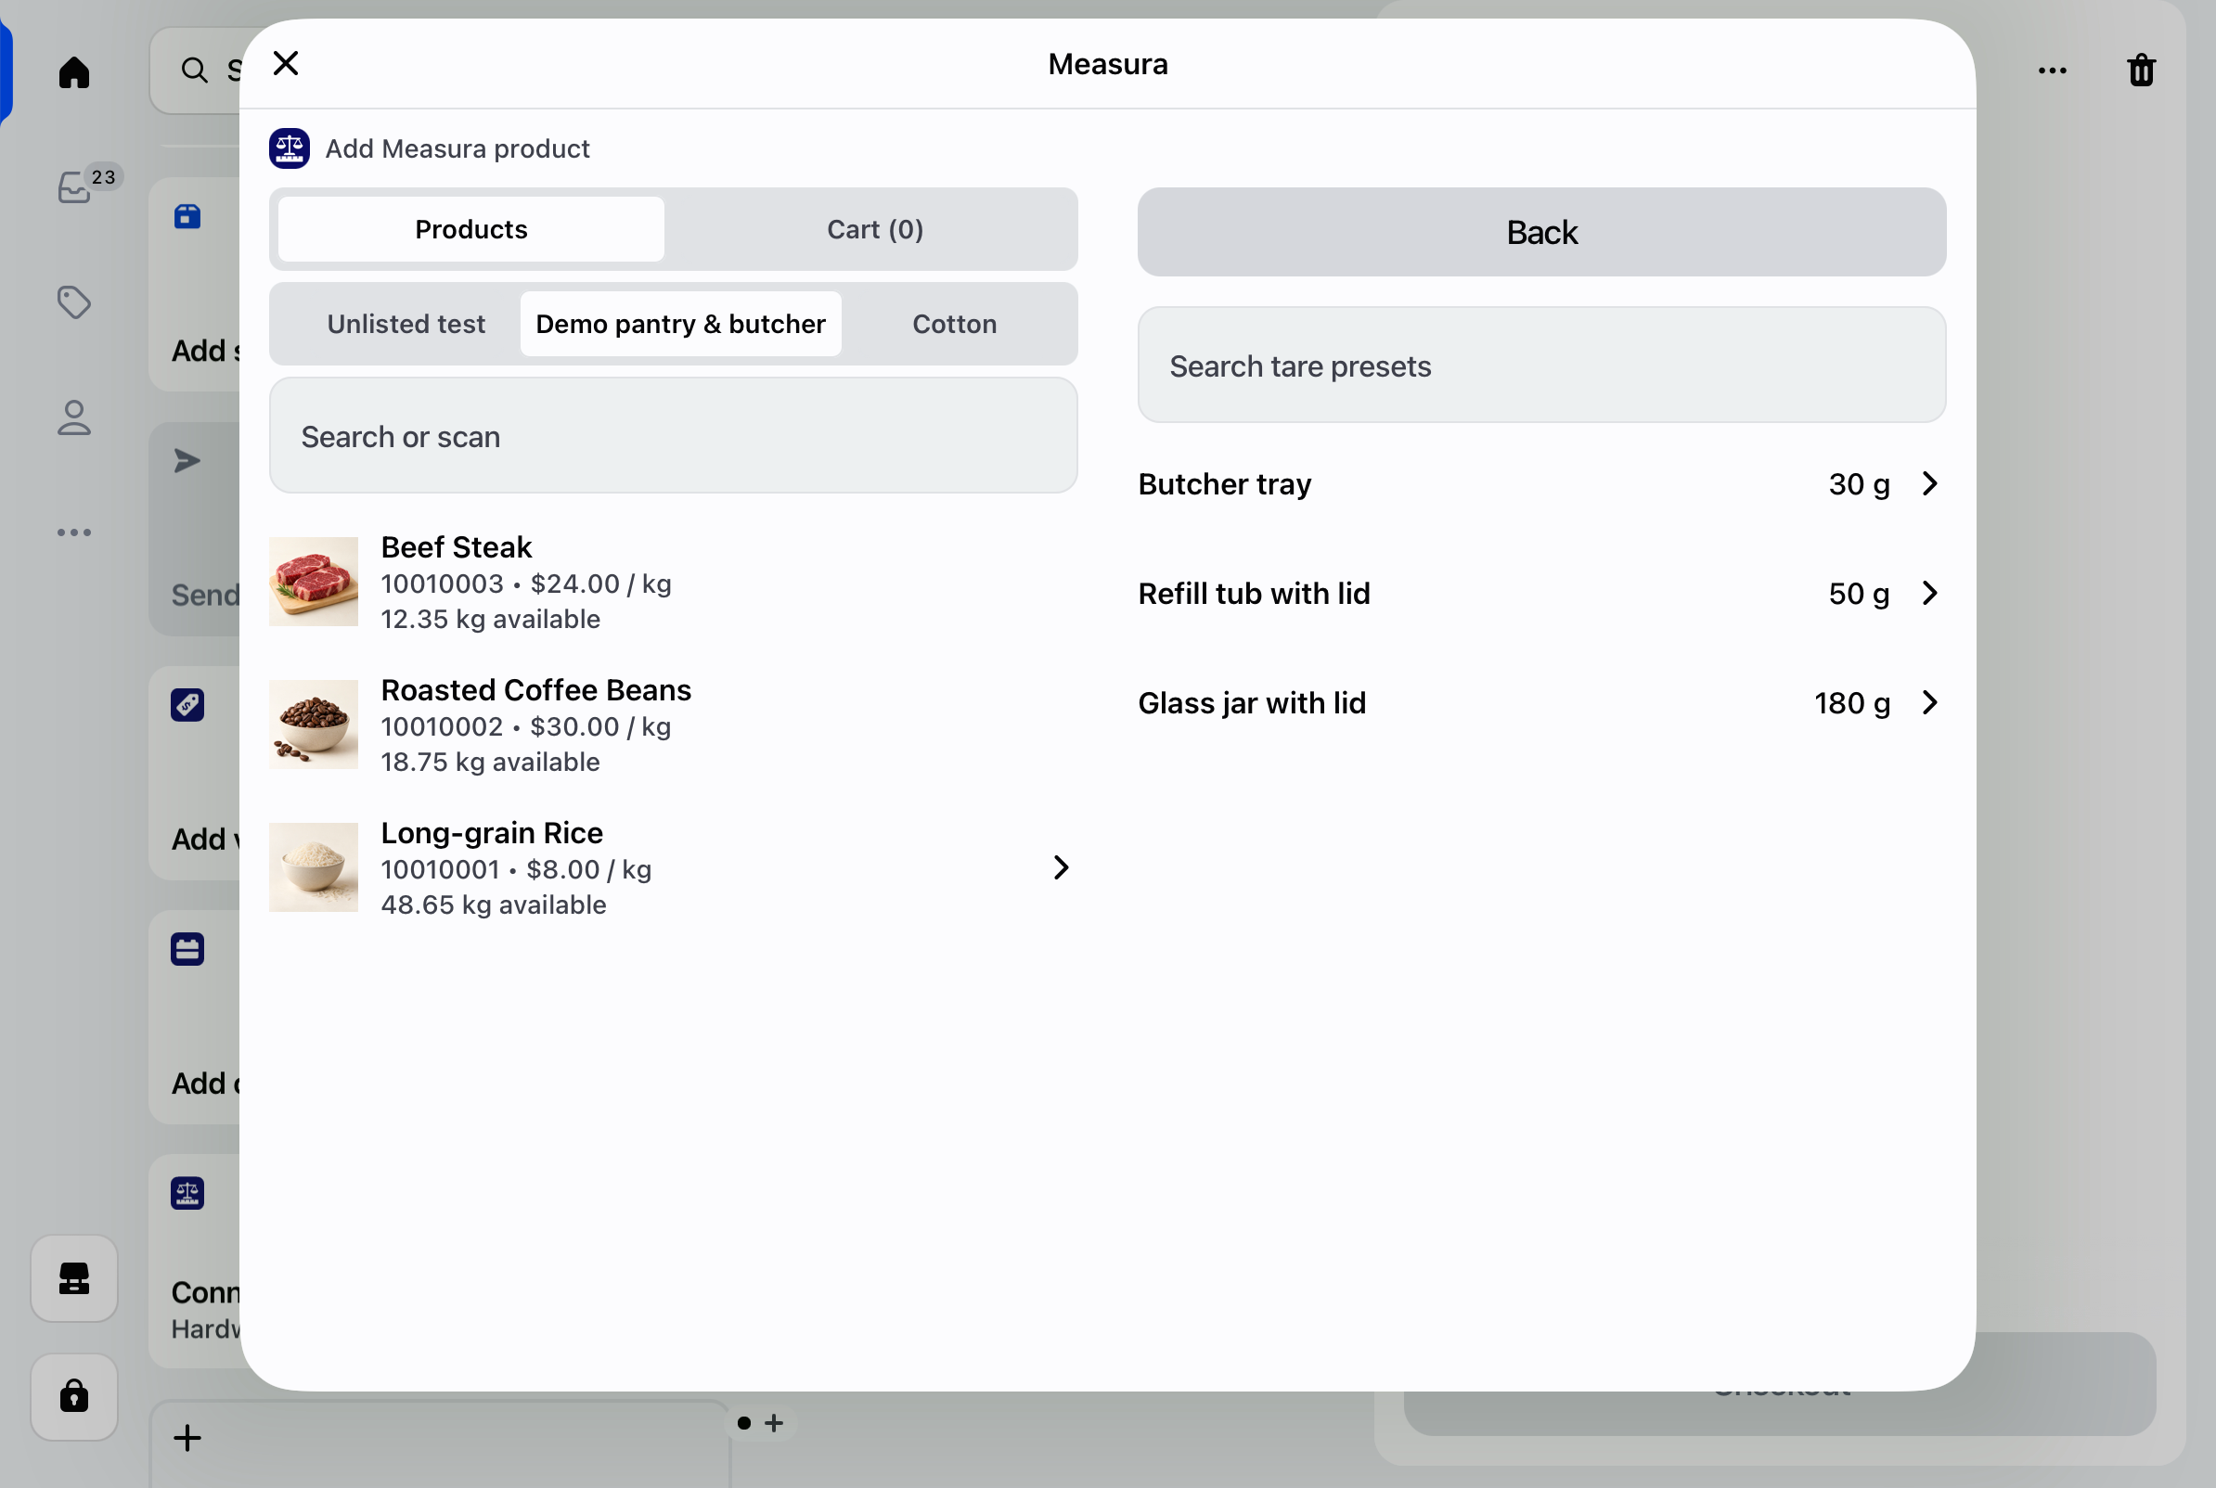Open the Long-grain Rice row chevron
The width and height of the screenshot is (2216, 1488).
1061,867
